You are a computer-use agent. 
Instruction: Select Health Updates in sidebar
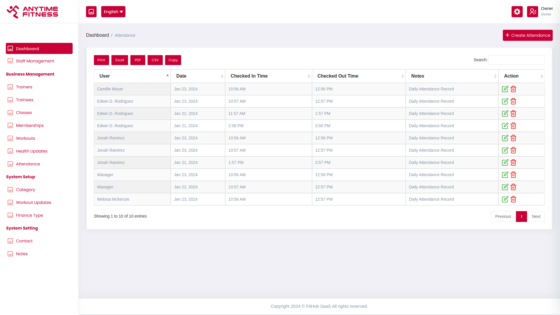(x=32, y=151)
